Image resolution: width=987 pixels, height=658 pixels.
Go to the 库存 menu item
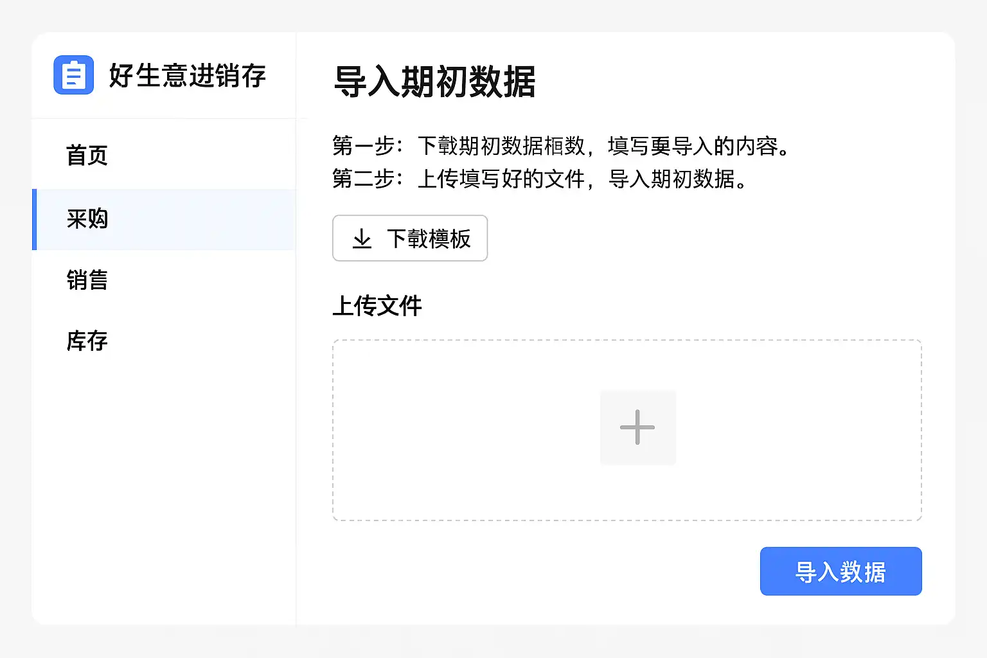(87, 341)
